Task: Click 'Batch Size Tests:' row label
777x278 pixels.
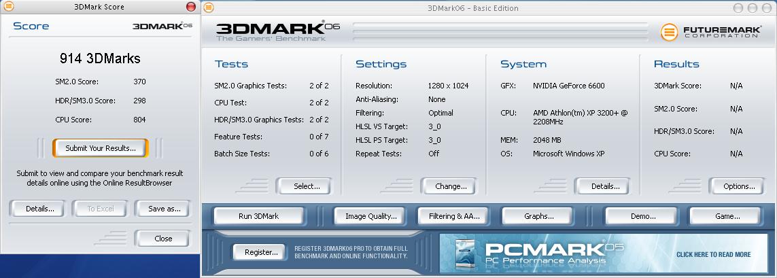Action: click(242, 154)
